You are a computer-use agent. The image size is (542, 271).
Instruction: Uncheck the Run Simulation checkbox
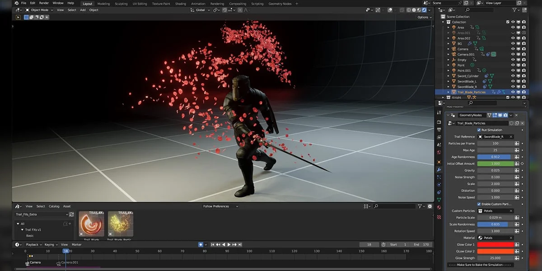479,130
